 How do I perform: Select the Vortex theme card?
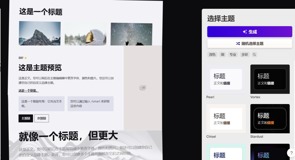(x=270, y=79)
